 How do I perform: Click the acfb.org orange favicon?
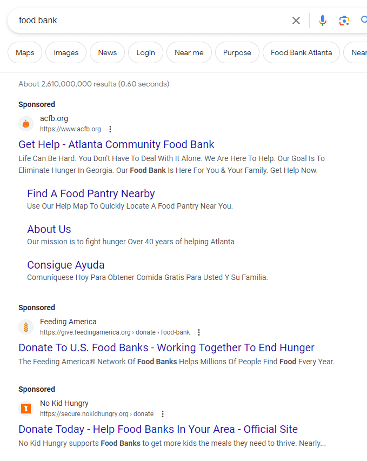(x=26, y=124)
